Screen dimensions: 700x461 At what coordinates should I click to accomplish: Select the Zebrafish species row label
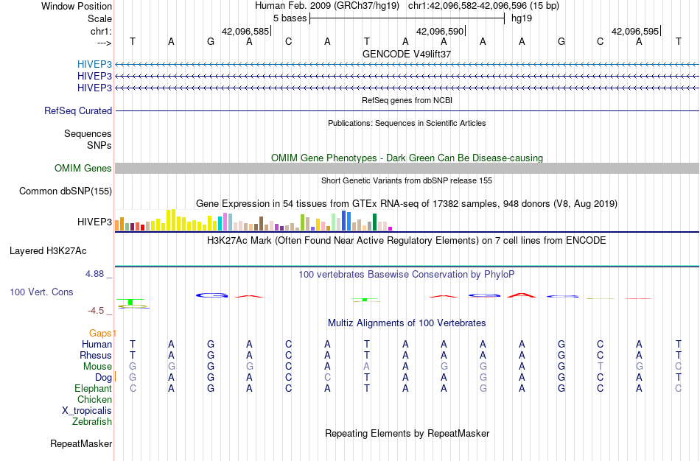(x=92, y=422)
